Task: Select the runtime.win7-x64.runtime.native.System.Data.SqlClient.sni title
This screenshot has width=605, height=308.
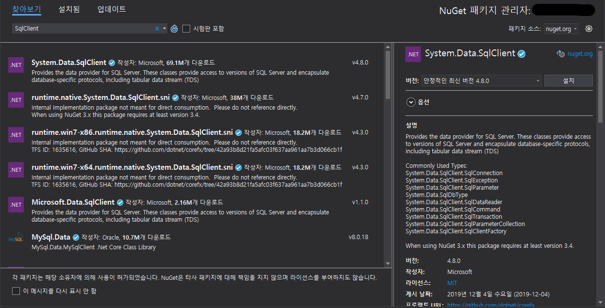Action: tap(132, 167)
